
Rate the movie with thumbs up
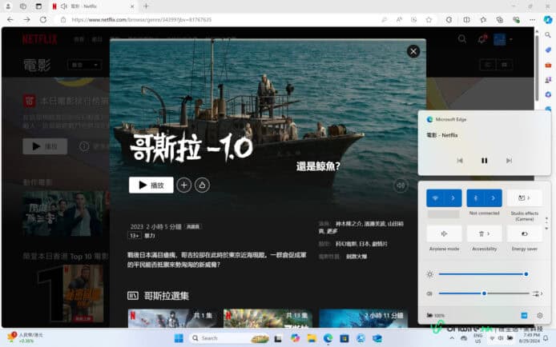[202, 185]
